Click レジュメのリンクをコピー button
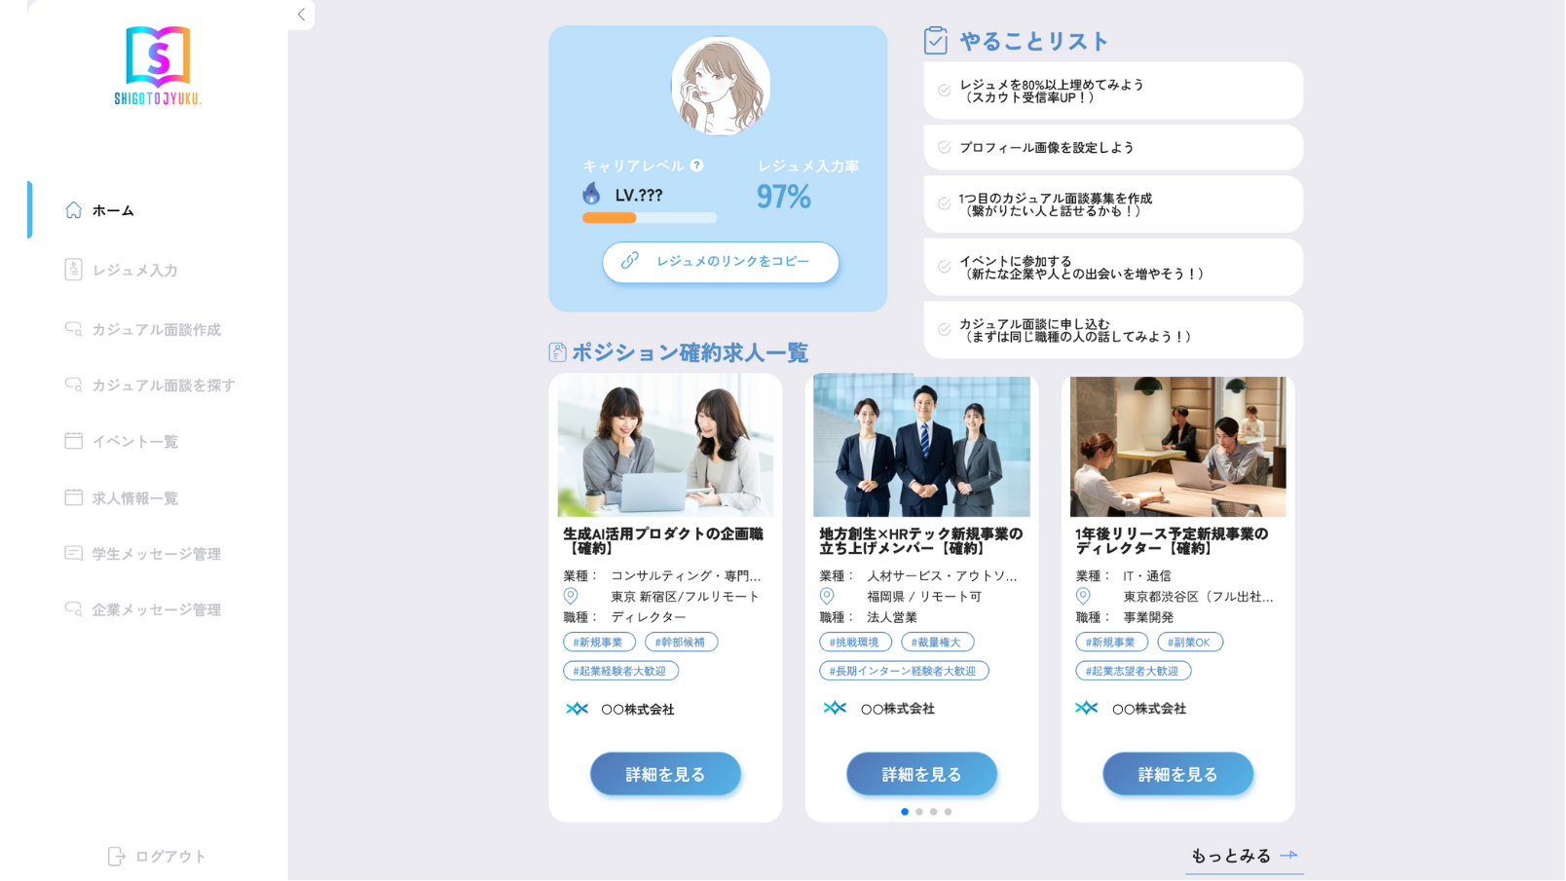The width and height of the screenshot is (1566, 881). (721, 262)
